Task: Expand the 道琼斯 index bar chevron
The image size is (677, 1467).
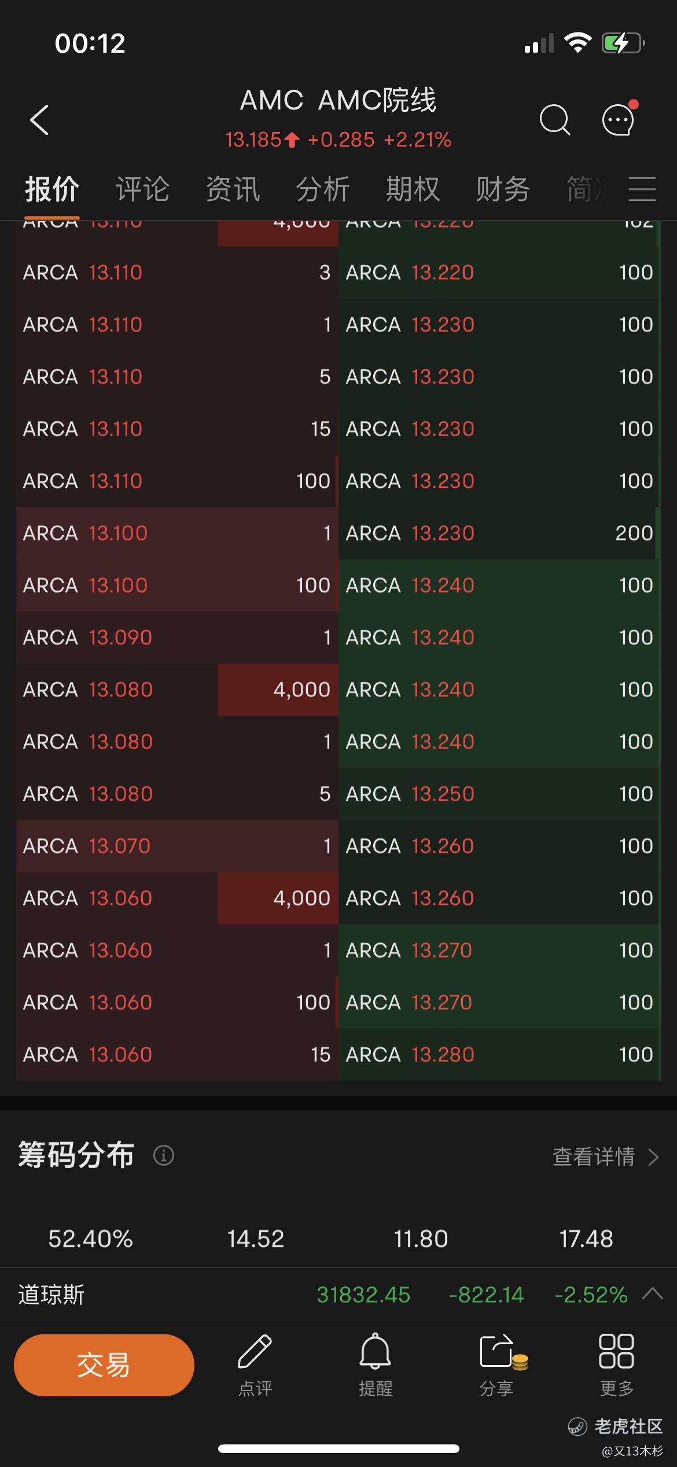Action: [653, 1294]
